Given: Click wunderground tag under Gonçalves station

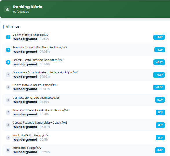Looking at the screenshot, I should [x=25, y=77].
